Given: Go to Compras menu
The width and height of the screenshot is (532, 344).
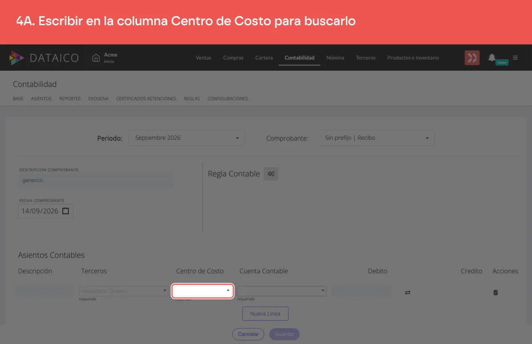Looking at the screenshot, I should (233, 58).
